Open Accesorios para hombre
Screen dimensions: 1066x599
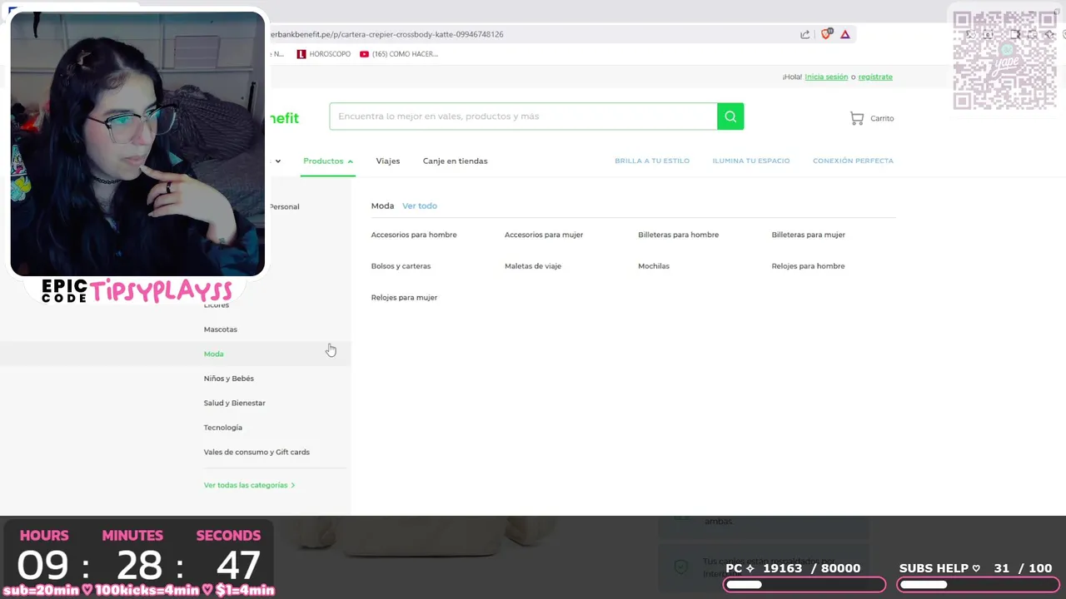[x=414, y=235]
